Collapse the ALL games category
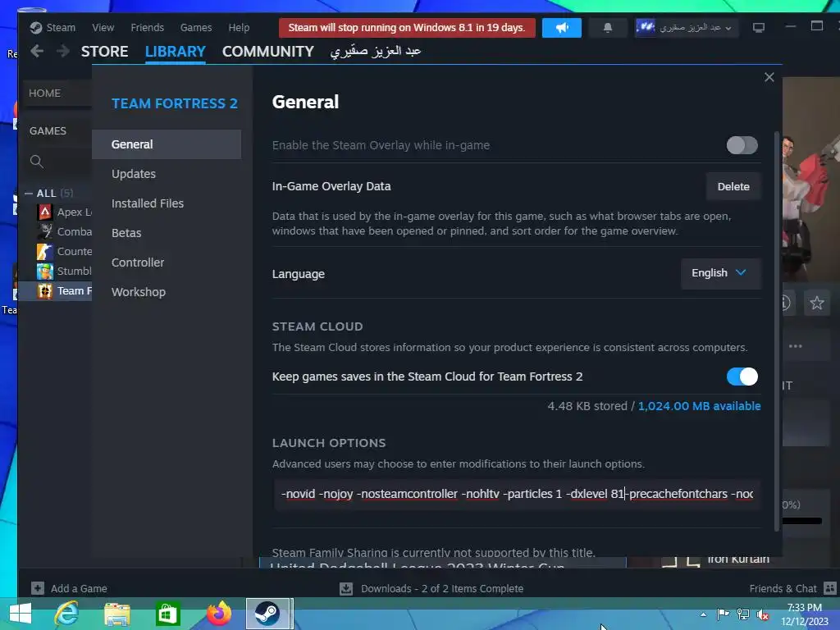840x630 pixels. click(29, 194)
